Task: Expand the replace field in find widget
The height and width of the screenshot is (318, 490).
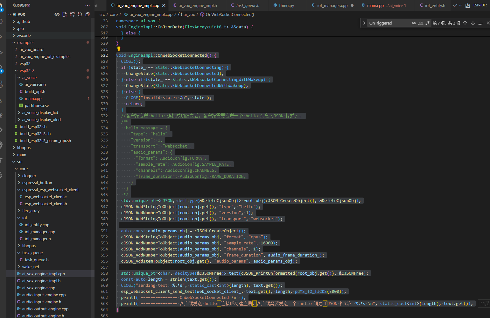Action: (364, 23)
